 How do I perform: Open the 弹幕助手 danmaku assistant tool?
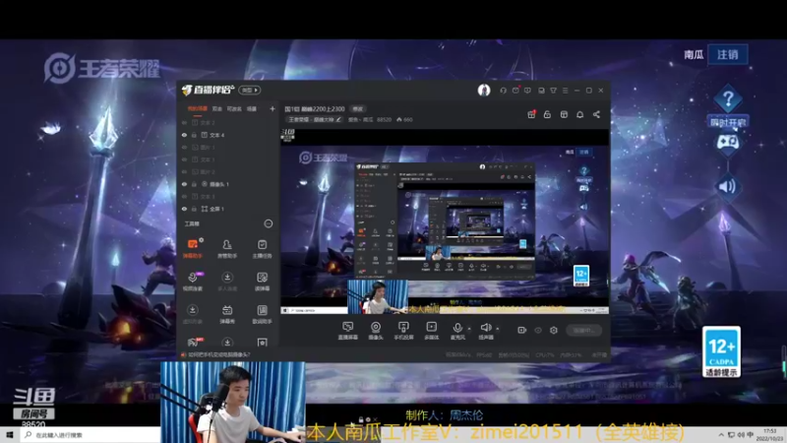[193, 249]
